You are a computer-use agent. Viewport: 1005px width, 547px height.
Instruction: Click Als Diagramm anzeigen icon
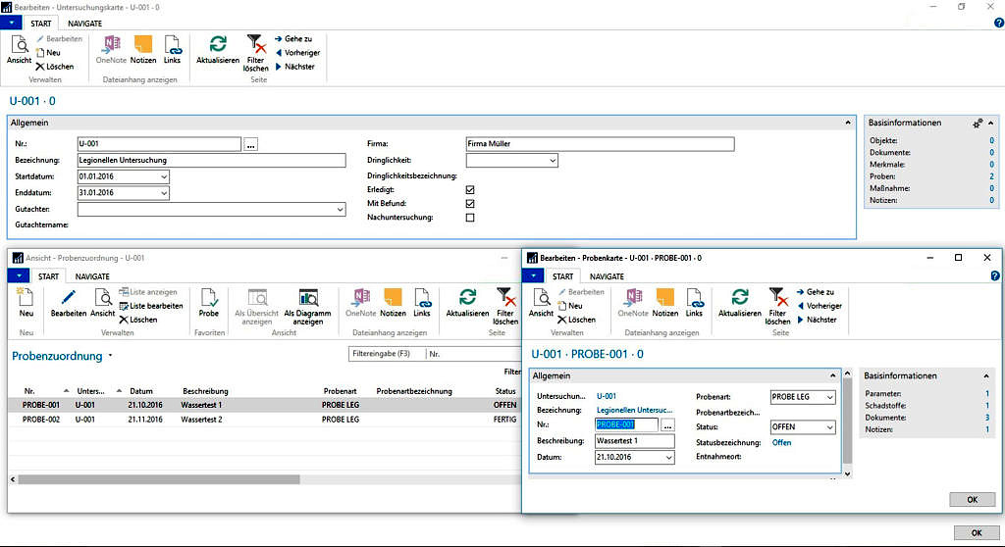pos(308,299)
